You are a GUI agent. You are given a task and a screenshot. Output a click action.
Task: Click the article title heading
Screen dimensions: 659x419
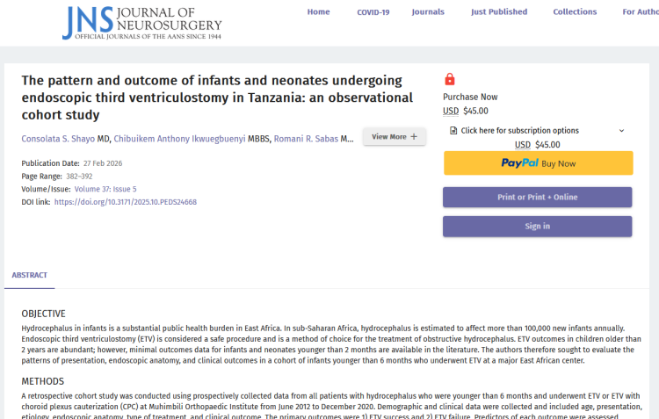tap(217, 98)
